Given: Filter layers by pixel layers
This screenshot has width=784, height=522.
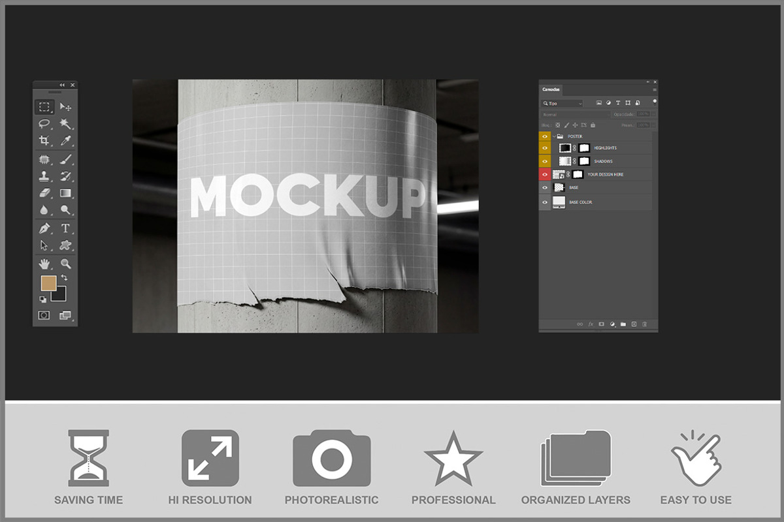Looking at the screenshot, I should pos(598,103).
